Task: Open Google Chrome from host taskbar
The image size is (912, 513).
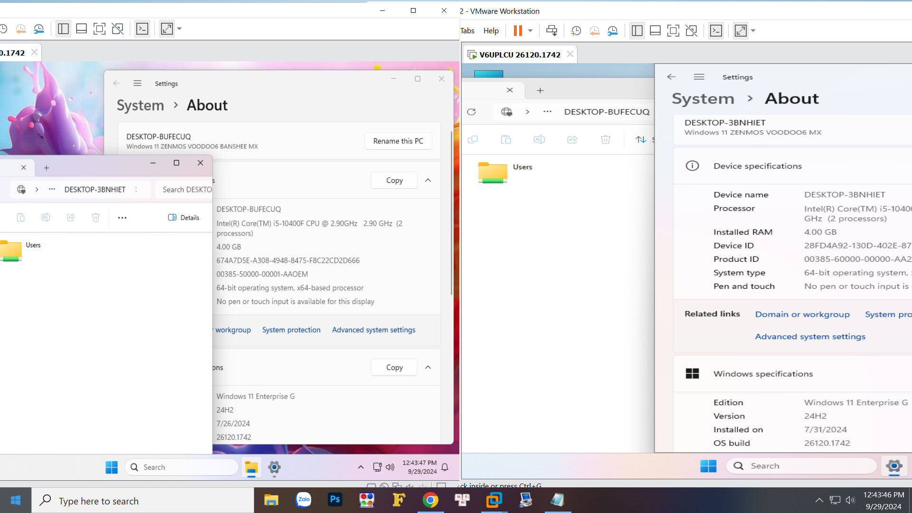Action: click(x=430, y=500)
